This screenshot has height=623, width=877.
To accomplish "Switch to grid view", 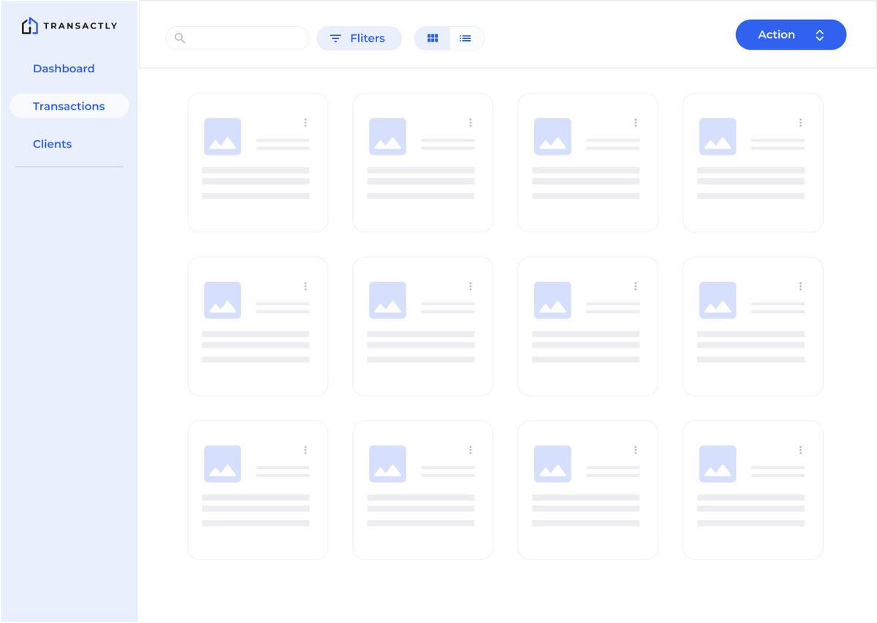I will click(x=433, y=38).
